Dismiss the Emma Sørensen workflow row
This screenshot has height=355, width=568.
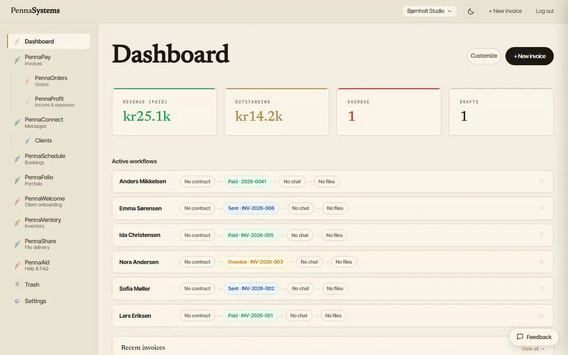[541, 208]
